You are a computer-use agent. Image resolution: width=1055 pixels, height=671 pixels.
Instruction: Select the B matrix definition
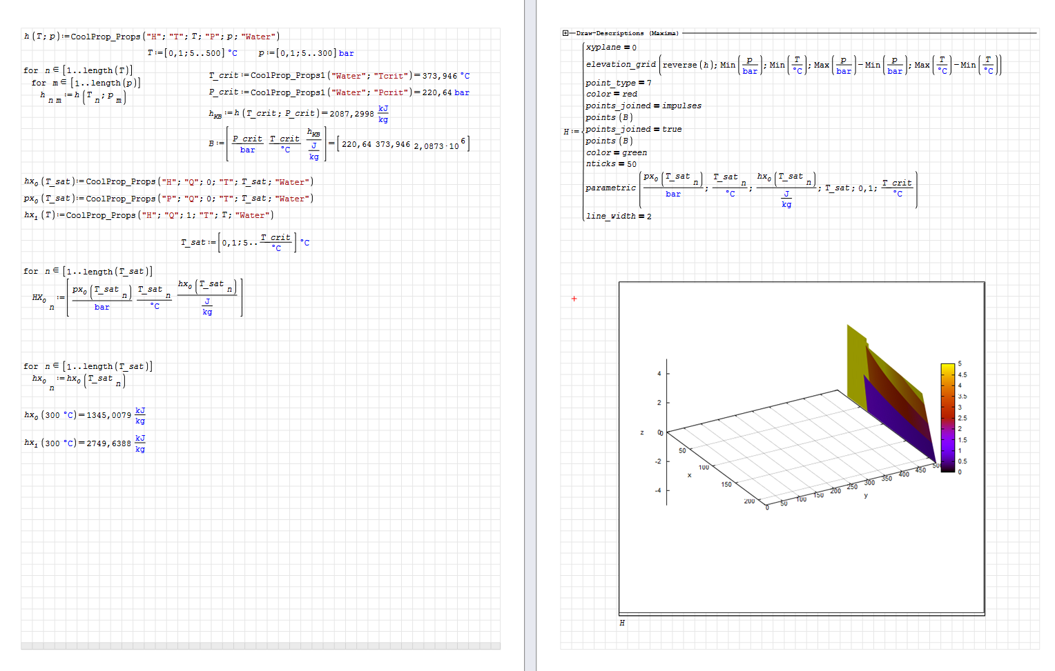(338, 144)
